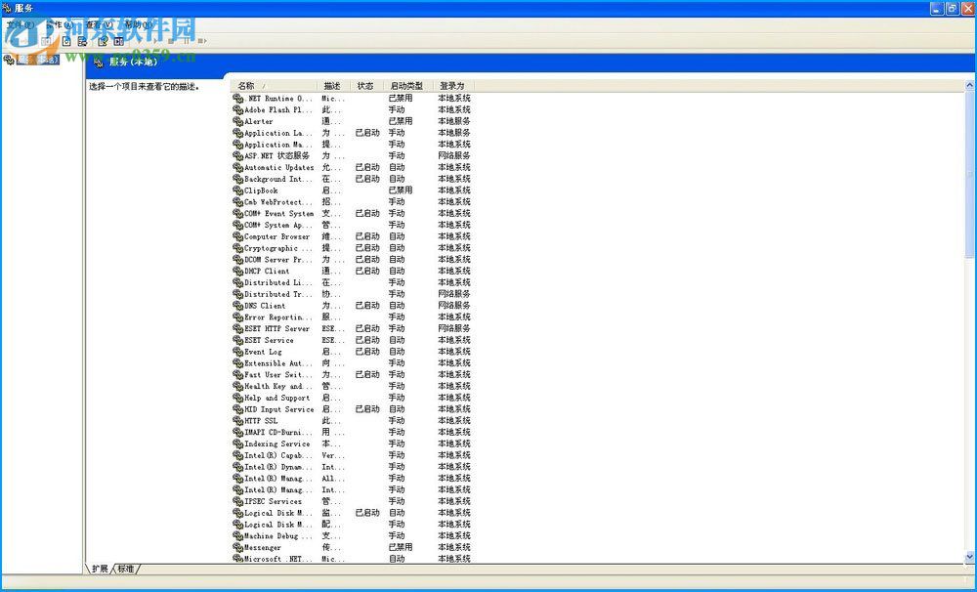Screen dimensions: 977x592
Task: Switch to the 标准 tab at bottom
Action: (x=126, y=569)
